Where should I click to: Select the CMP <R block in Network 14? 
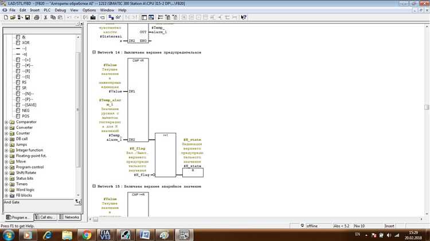coord(138,100)
